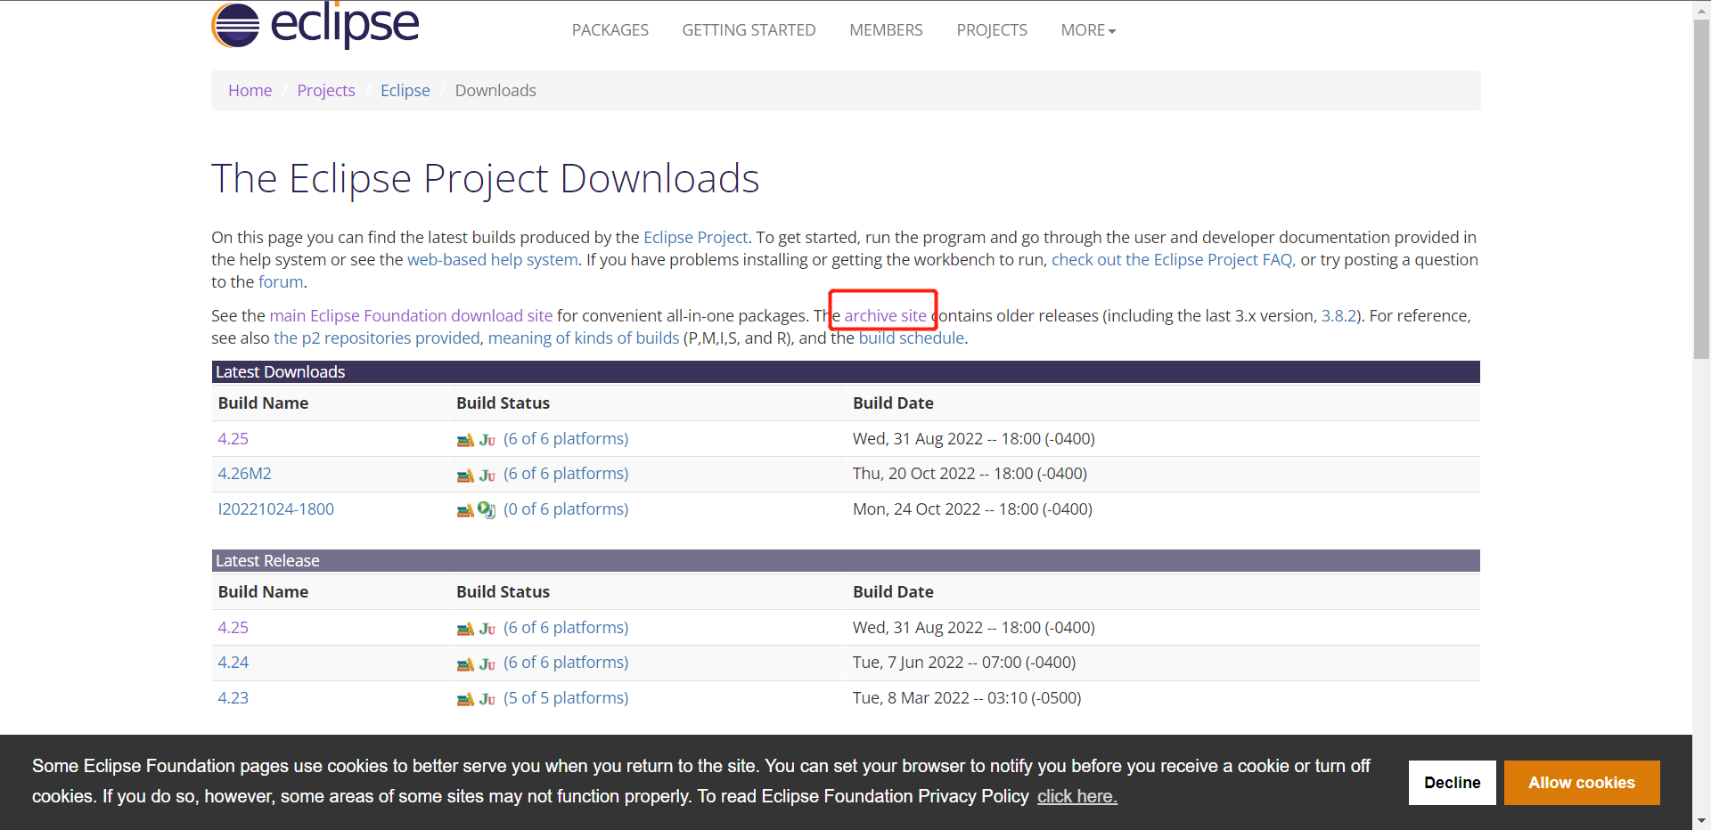Click JUnit test icon in 4.24 row
Screen dimensions: 1711x830
pos(487,663)
